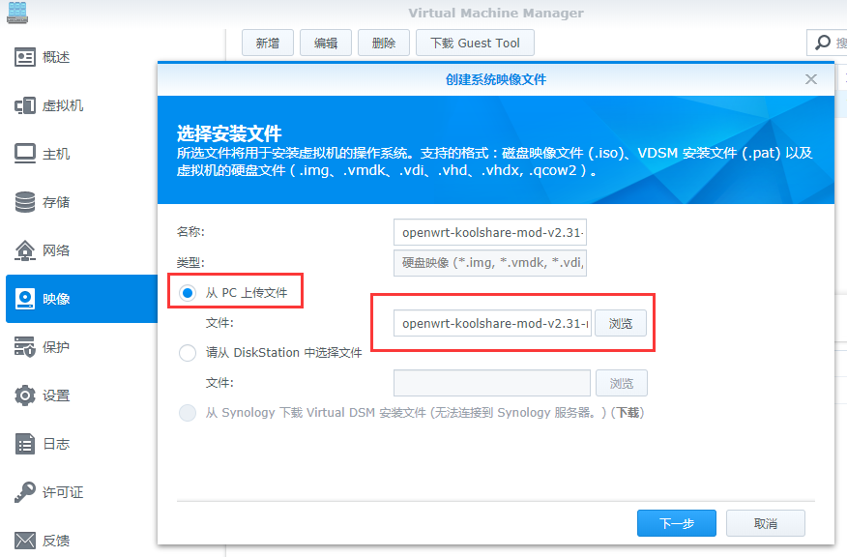
Task: Click the 设置 sidebar label
Action: (x=56, y=396)
